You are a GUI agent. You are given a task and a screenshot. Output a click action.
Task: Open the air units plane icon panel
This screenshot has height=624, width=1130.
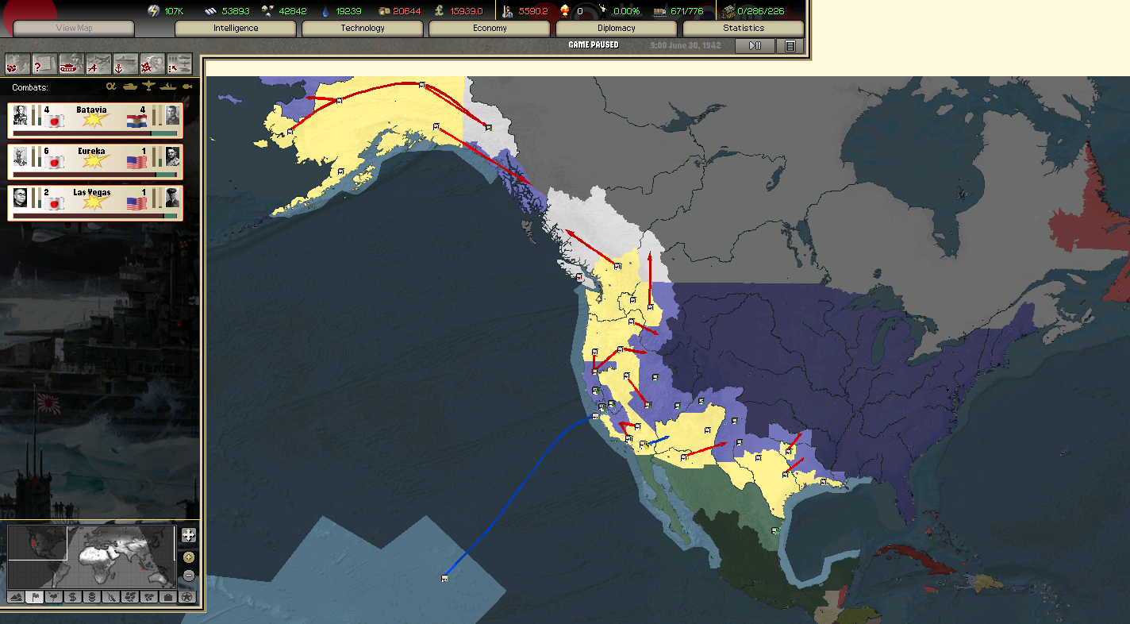98,64
